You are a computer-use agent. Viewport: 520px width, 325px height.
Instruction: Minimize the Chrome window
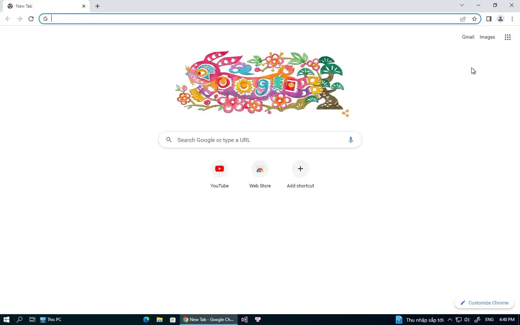(x=478, y=5)
